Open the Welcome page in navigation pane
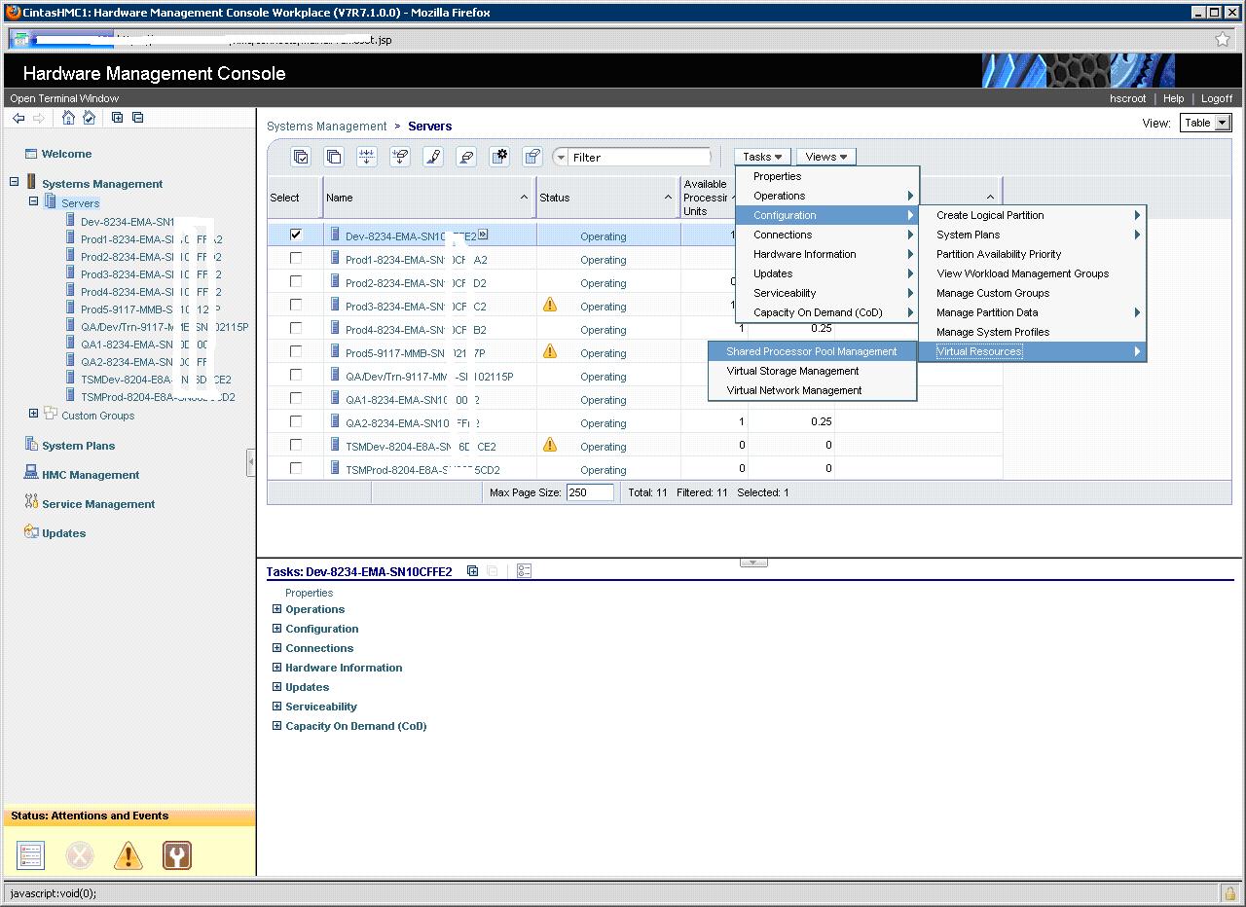 [66, 154]
